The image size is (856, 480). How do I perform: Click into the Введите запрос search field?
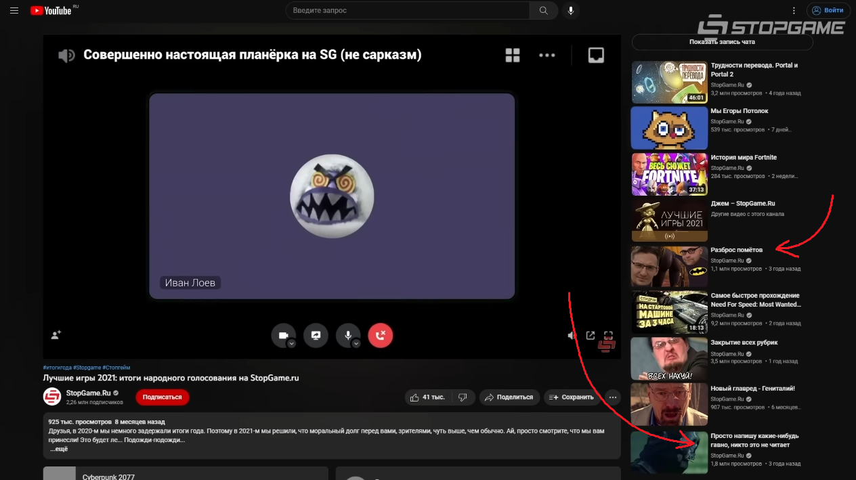407,10
